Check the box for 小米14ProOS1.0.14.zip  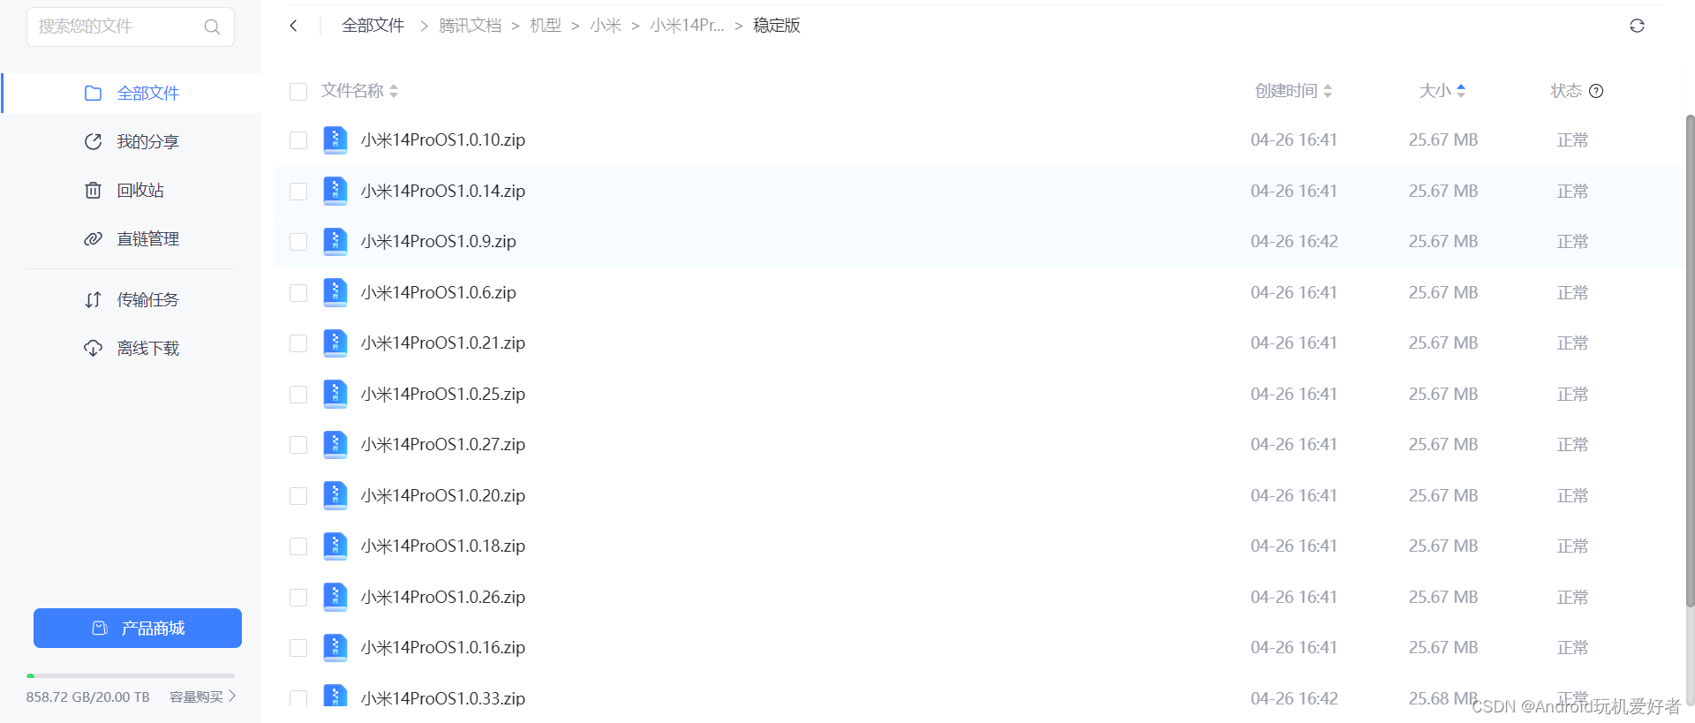[298, 192]
